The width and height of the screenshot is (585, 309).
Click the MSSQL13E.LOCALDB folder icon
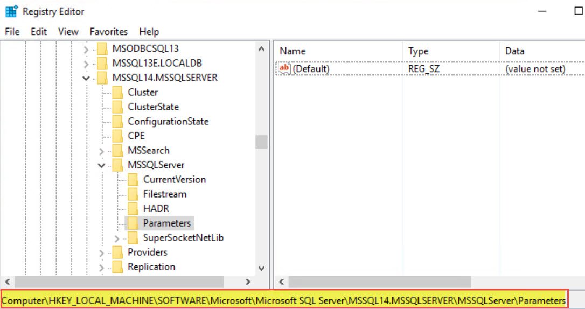(x=102, y=63)
